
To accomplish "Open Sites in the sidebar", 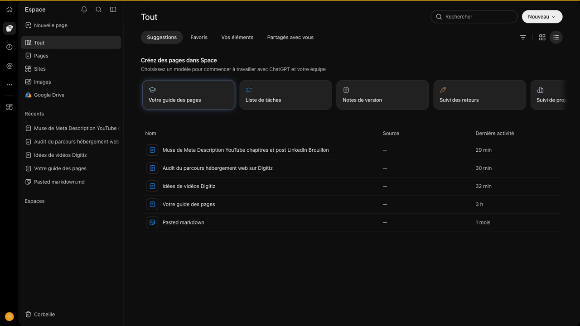I will tap(71, 69).
